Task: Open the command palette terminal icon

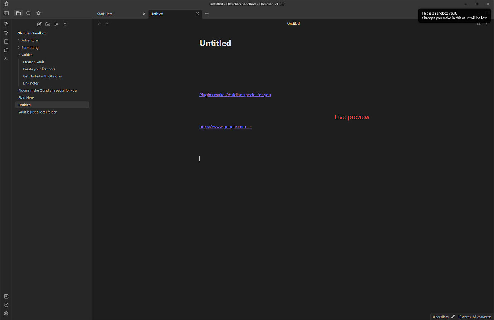Action: pos(6,58)
